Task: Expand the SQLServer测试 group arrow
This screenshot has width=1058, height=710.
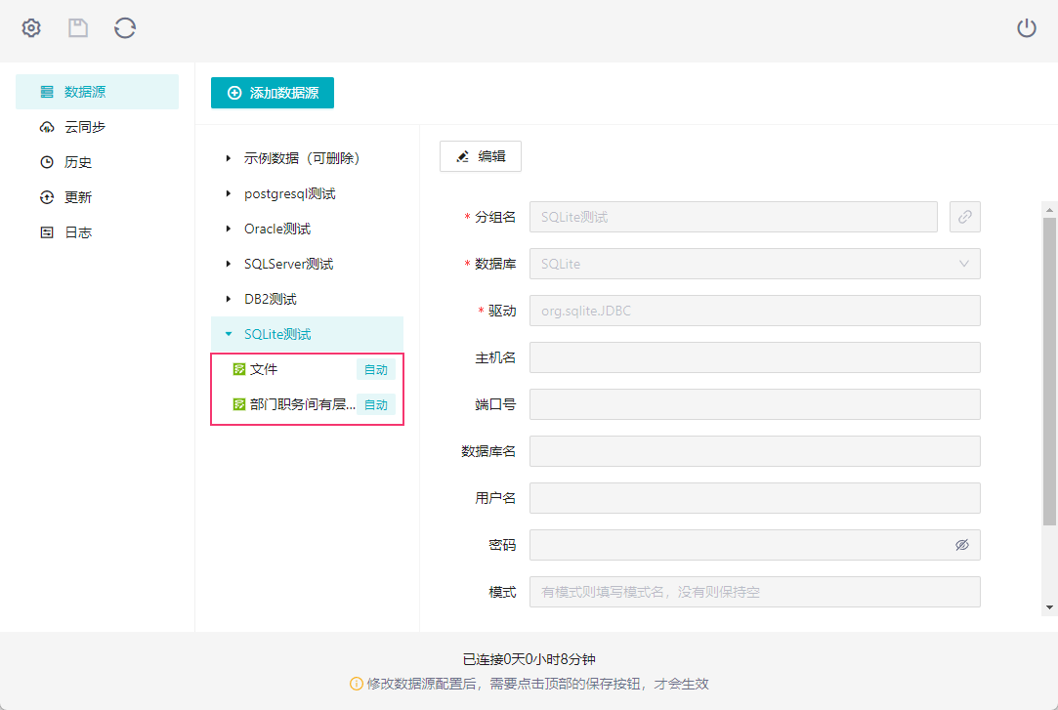Action: point(228,264)
